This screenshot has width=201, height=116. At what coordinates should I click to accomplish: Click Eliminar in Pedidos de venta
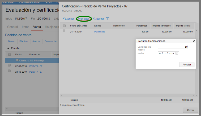(x=24, y=41)
